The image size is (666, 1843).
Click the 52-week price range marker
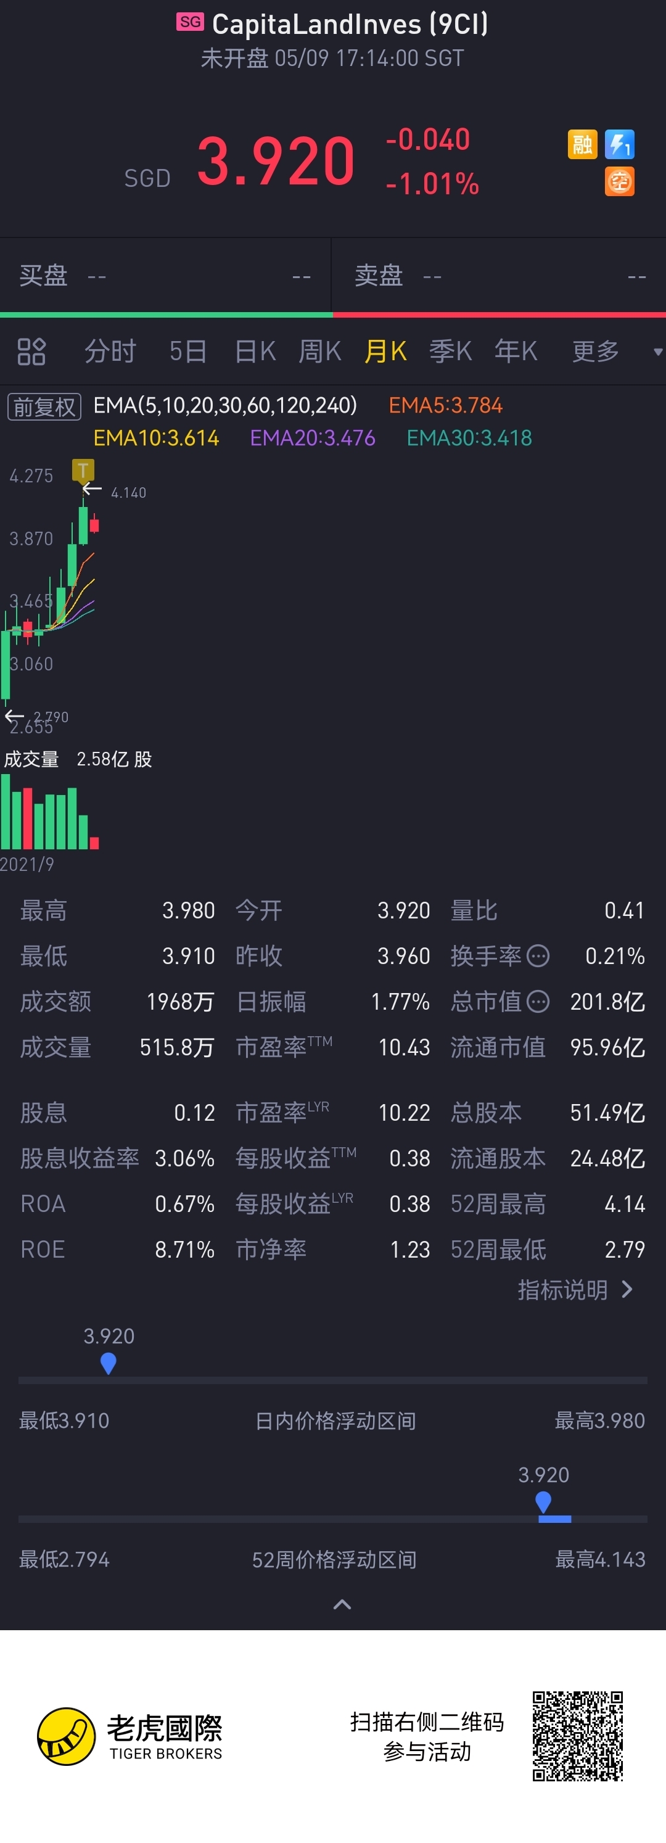coord(544,1501)
